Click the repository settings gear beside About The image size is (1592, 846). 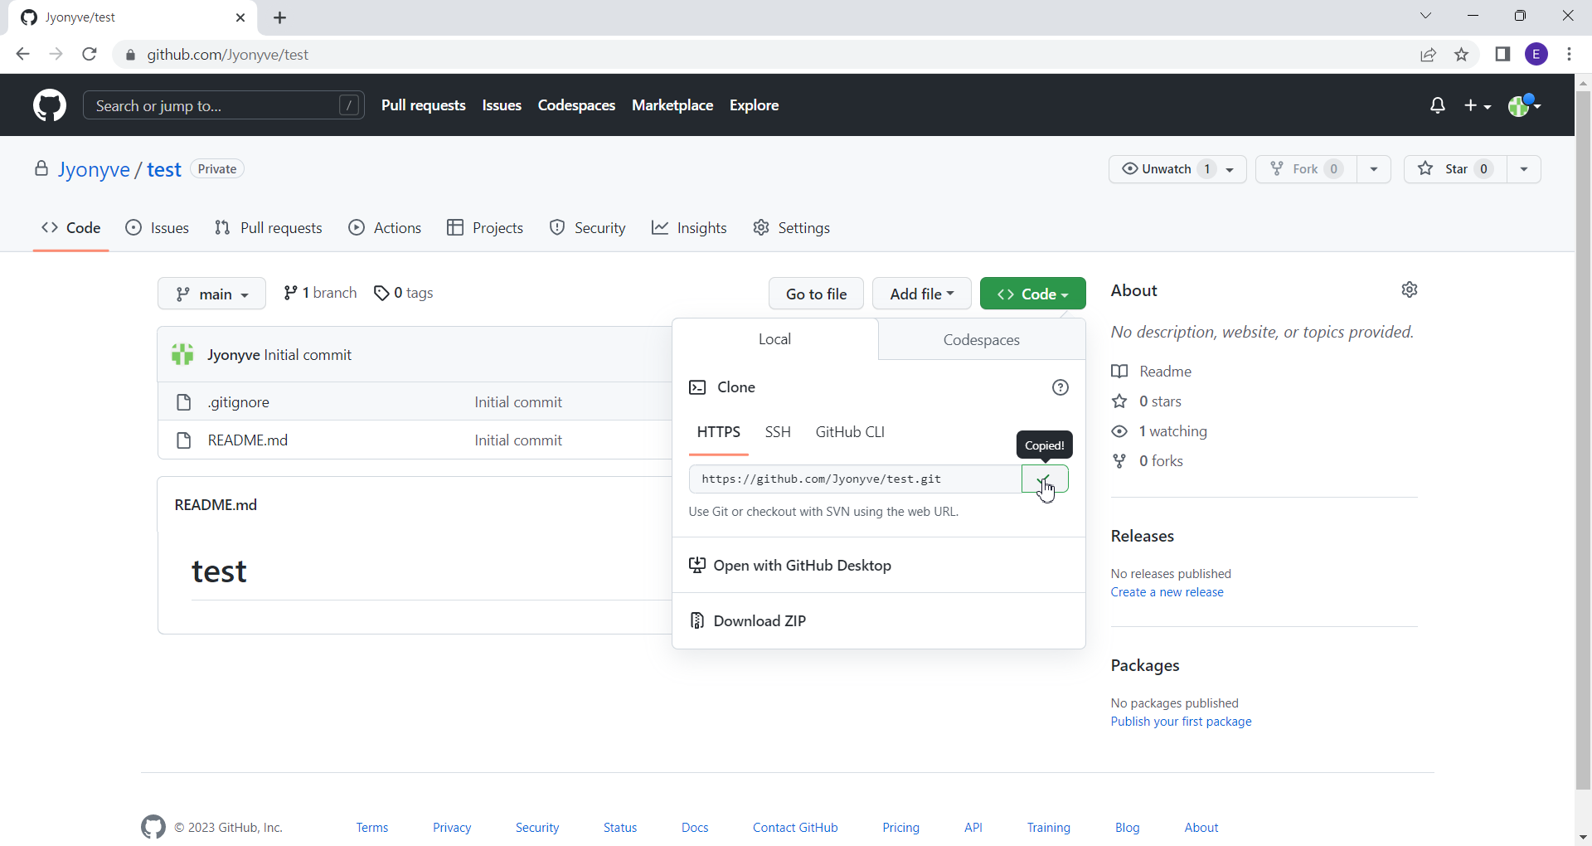click(1410, 289)
